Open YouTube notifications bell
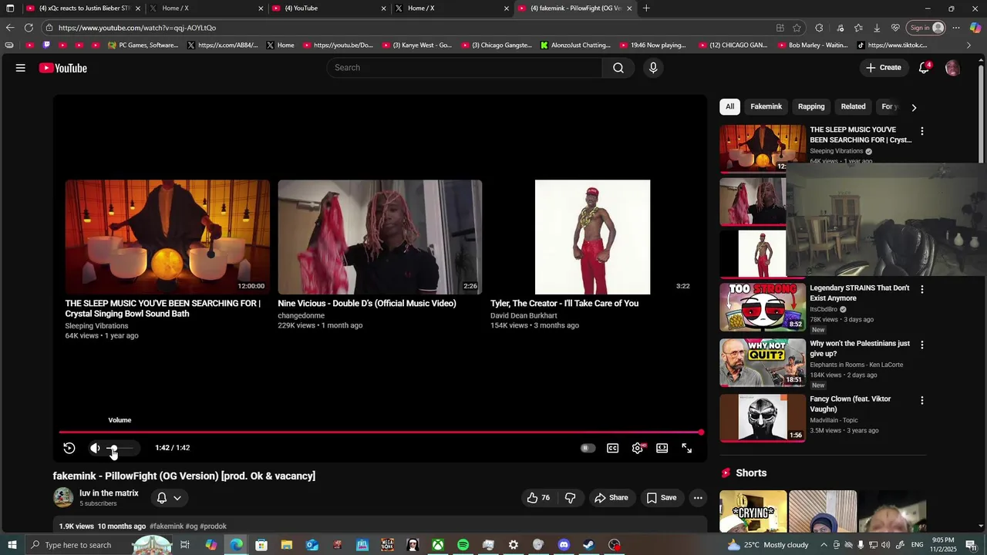This screenshot has height=555, width=987. [x=924, y=68]
